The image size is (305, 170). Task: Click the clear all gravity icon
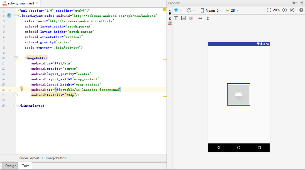191,18
